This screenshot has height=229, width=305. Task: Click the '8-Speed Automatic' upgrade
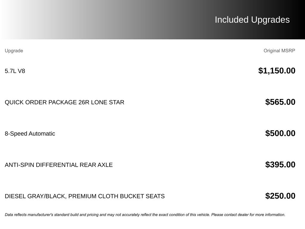(30, 134)
